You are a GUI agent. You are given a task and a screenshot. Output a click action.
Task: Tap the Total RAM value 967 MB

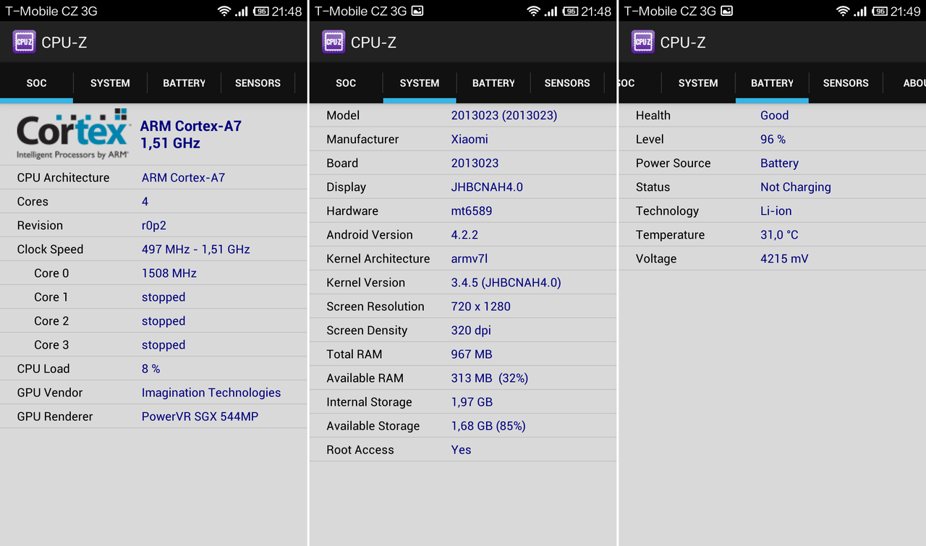[472, 354]
